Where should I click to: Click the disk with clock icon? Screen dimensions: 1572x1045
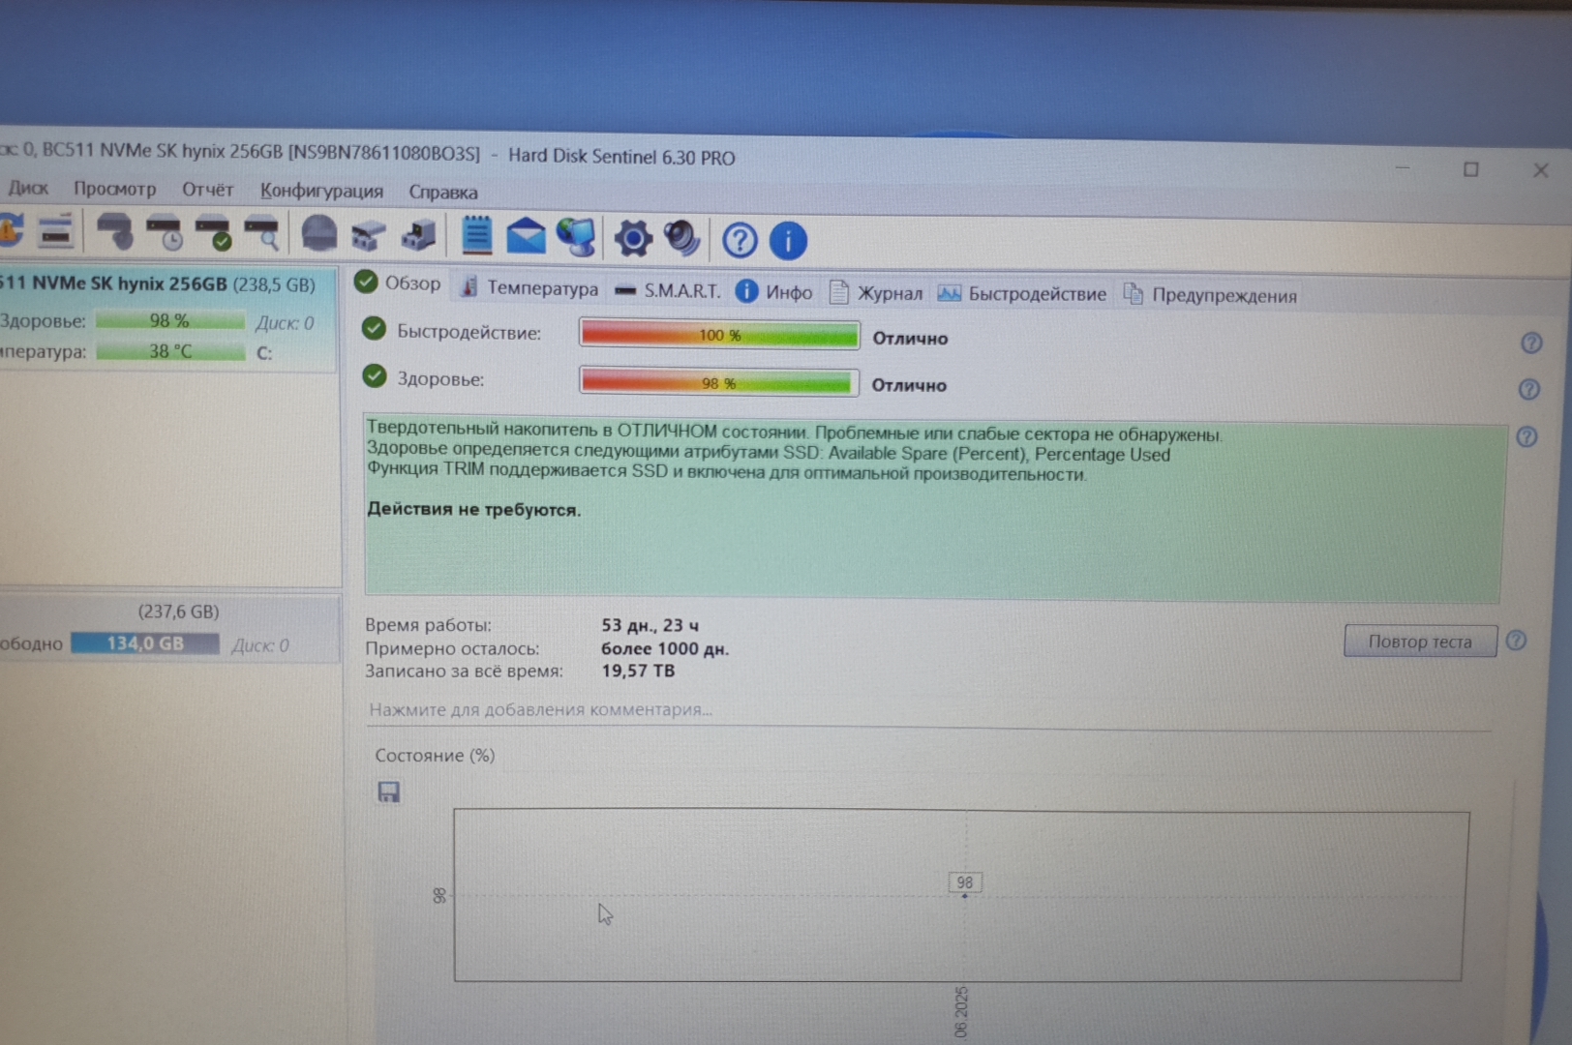165,233
